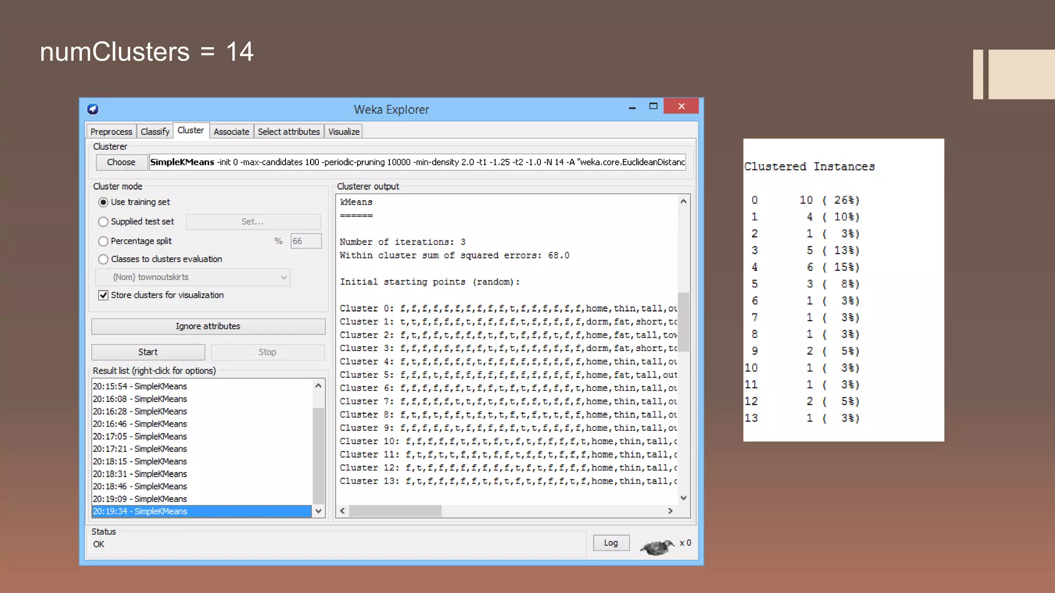
Task: Click the Start clustering button
Action: (148, 352)
